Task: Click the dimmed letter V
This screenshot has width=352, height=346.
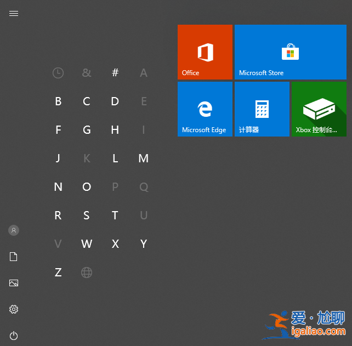Action: (x=58, y=244)
